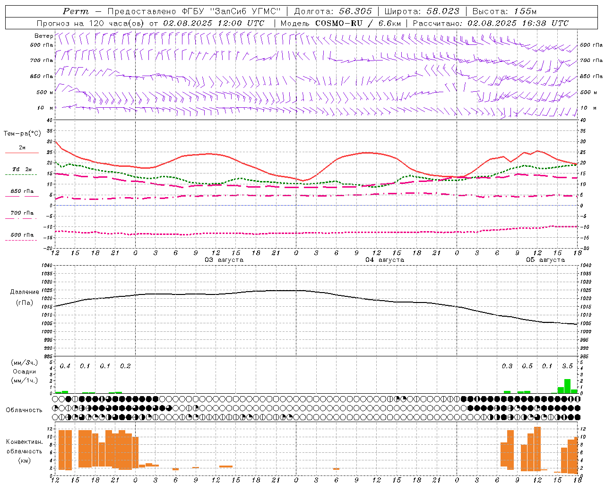Screen dimensions: 605x484
Task: Click the "Широта: 58.023" header field
Action: 422,11
